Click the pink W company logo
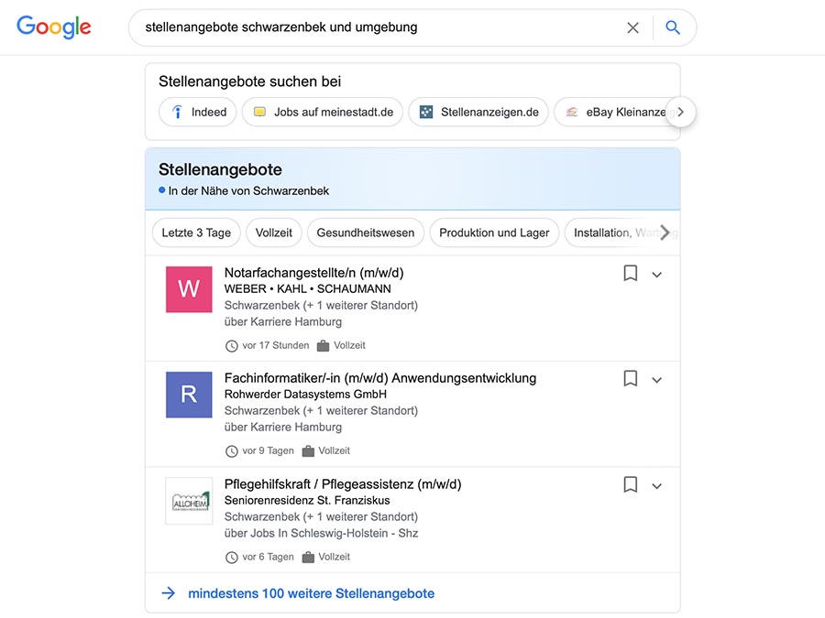825x618 pixels. [189, 289]
